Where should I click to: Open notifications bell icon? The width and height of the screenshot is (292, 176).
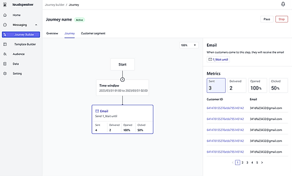[x=283, y=4]
